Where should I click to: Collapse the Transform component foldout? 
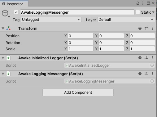tap(3, 29)
